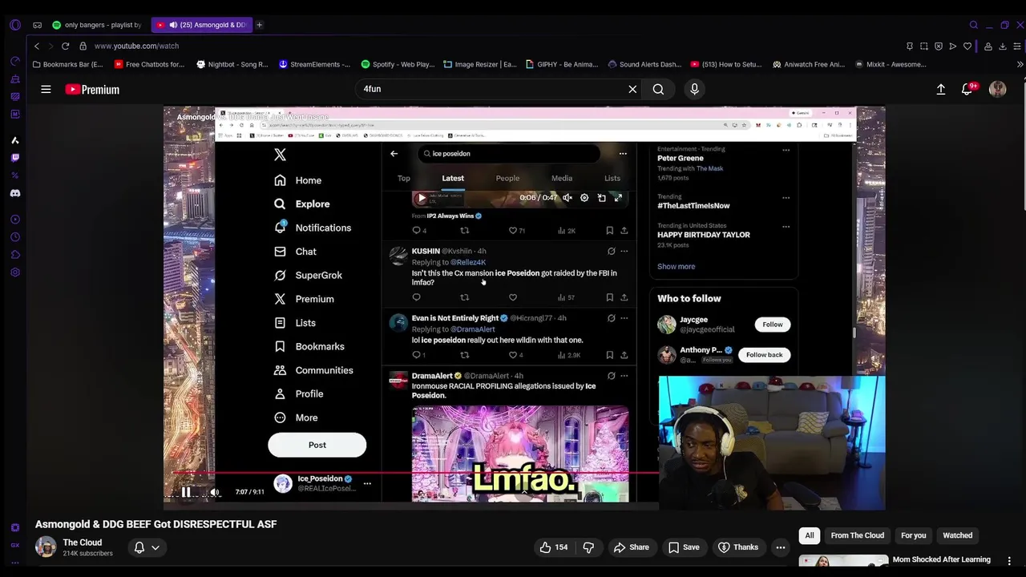Open Sound Alerts Dash... bookmark
The image size is (1026, 577).
(644, 64)
